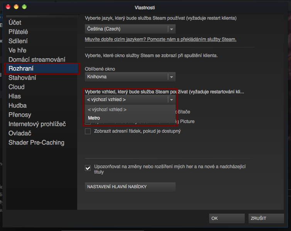Collapse the výchozí vzhled skin dropdown
291x231 pixels.
point(130,99)
